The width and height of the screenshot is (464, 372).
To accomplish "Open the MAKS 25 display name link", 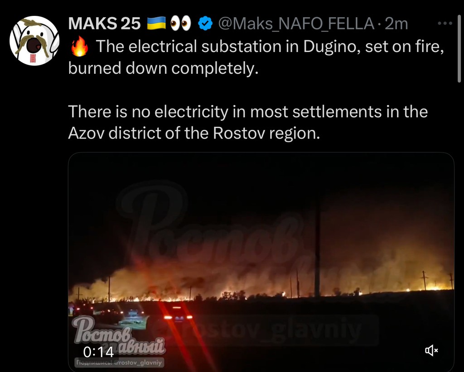I will click(104, 24).
